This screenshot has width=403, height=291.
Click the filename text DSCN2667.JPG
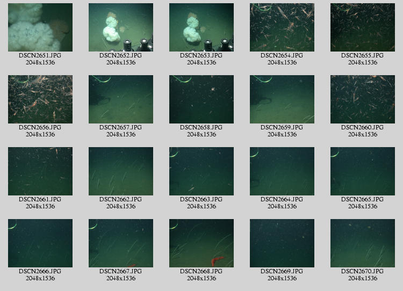pyautogui.click(x=121, y=271)
